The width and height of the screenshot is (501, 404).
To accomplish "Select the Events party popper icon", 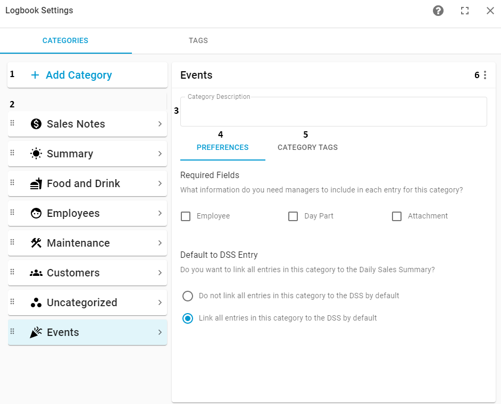I will pos(36,332).
